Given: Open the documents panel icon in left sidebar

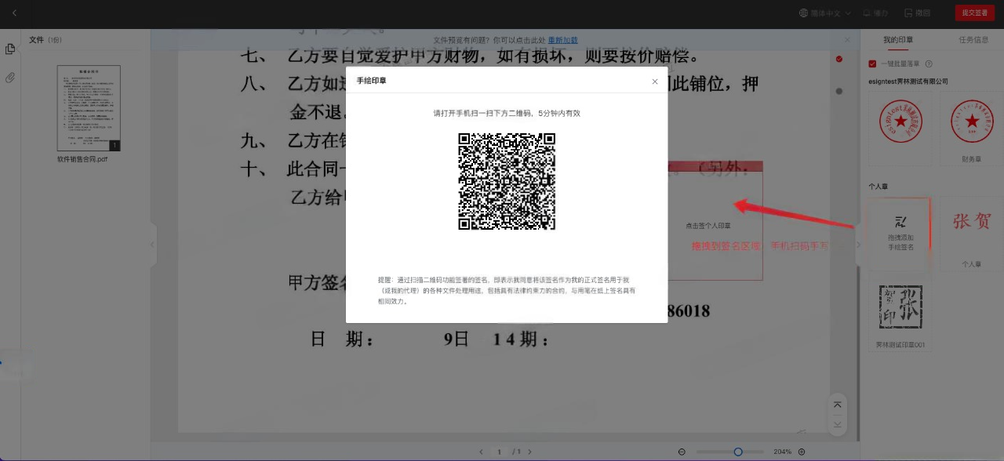Looking at the screenshot, I should coord(10,49).
